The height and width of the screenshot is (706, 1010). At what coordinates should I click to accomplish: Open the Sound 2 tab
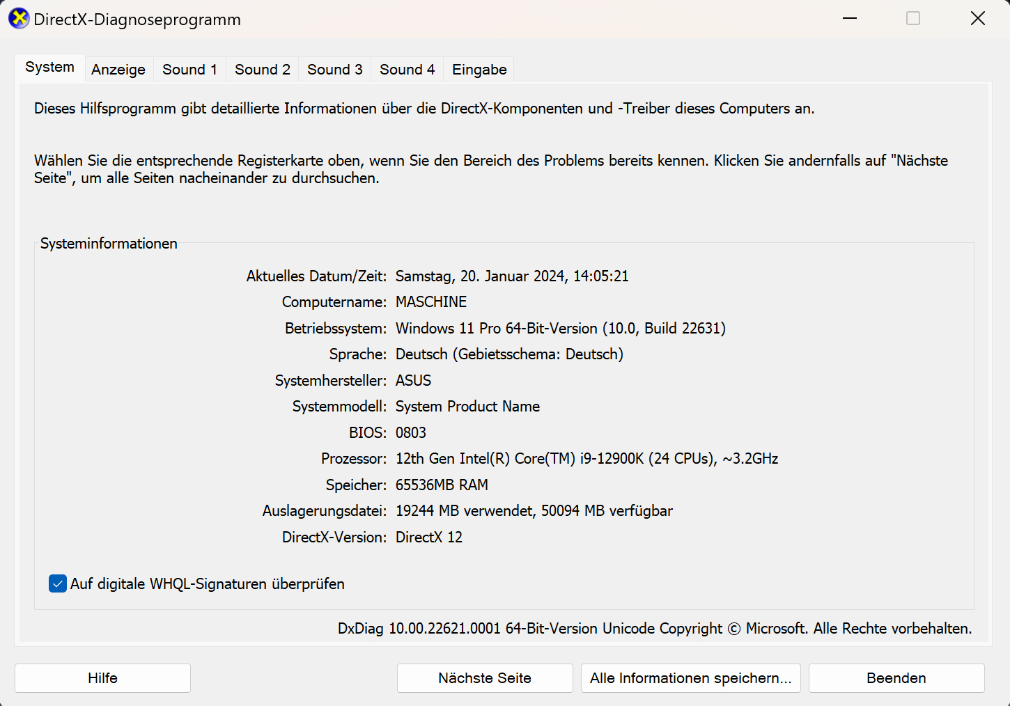pos(263,70)
